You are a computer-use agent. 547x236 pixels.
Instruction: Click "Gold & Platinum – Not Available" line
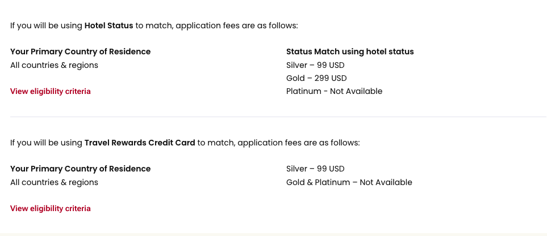click(x=349, y=182)
